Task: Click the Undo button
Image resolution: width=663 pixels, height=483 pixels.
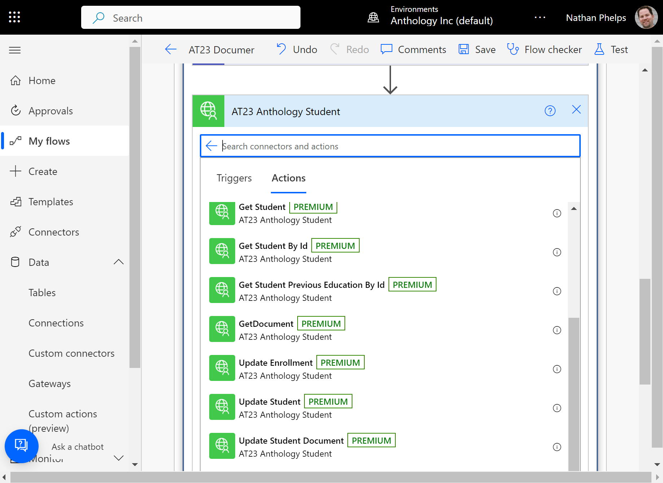Action: pos(297,49)
